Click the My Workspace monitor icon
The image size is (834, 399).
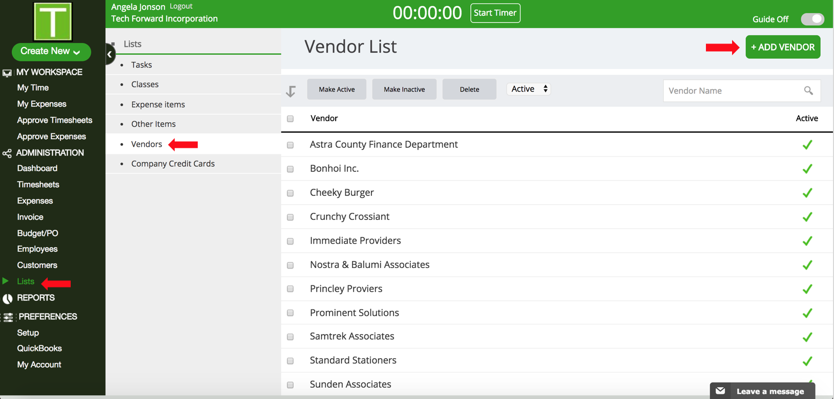[7, 73]
